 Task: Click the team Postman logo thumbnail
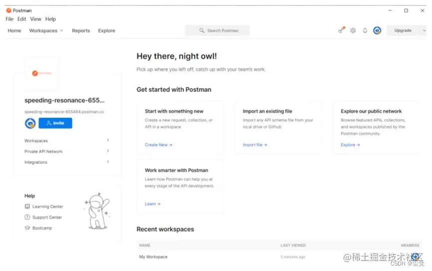(41, 73)
